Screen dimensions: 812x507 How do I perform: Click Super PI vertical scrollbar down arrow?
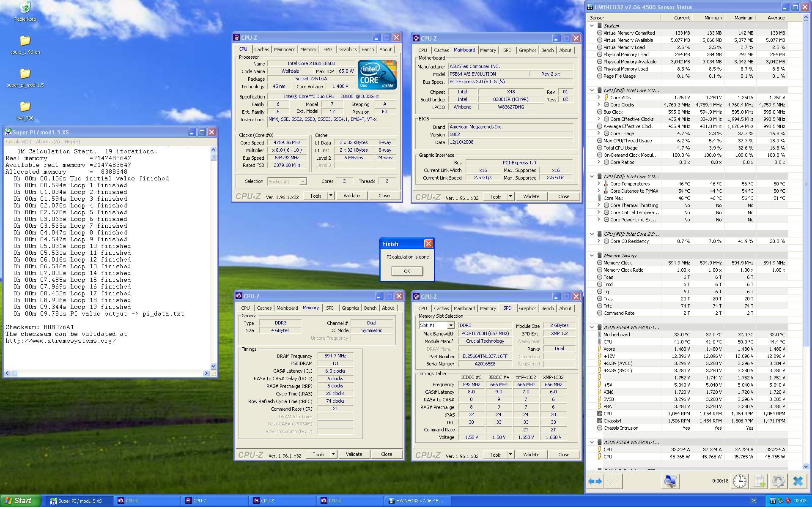click(213, 366)
